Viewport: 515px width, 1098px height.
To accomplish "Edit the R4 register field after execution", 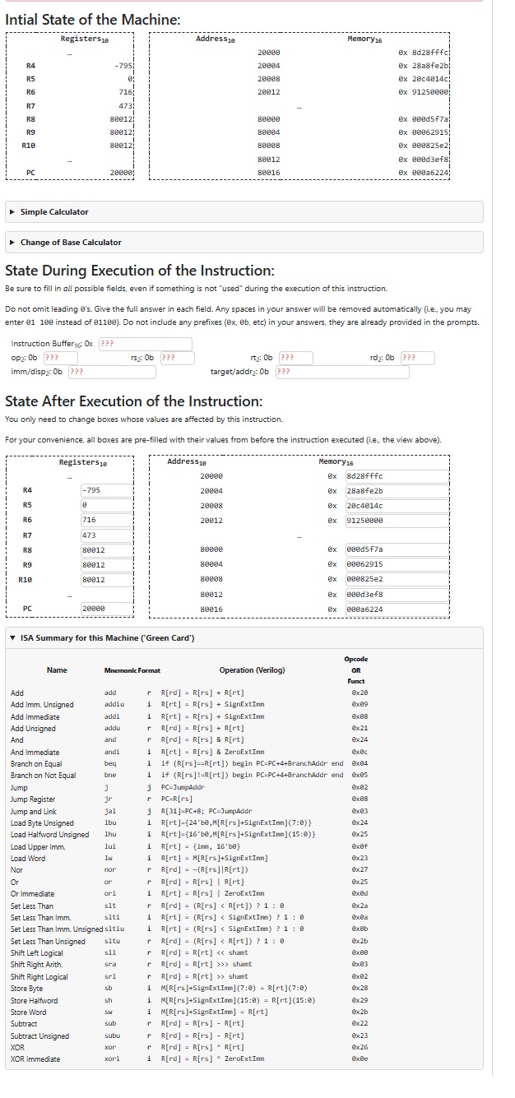I will click(x=106, y=491).
